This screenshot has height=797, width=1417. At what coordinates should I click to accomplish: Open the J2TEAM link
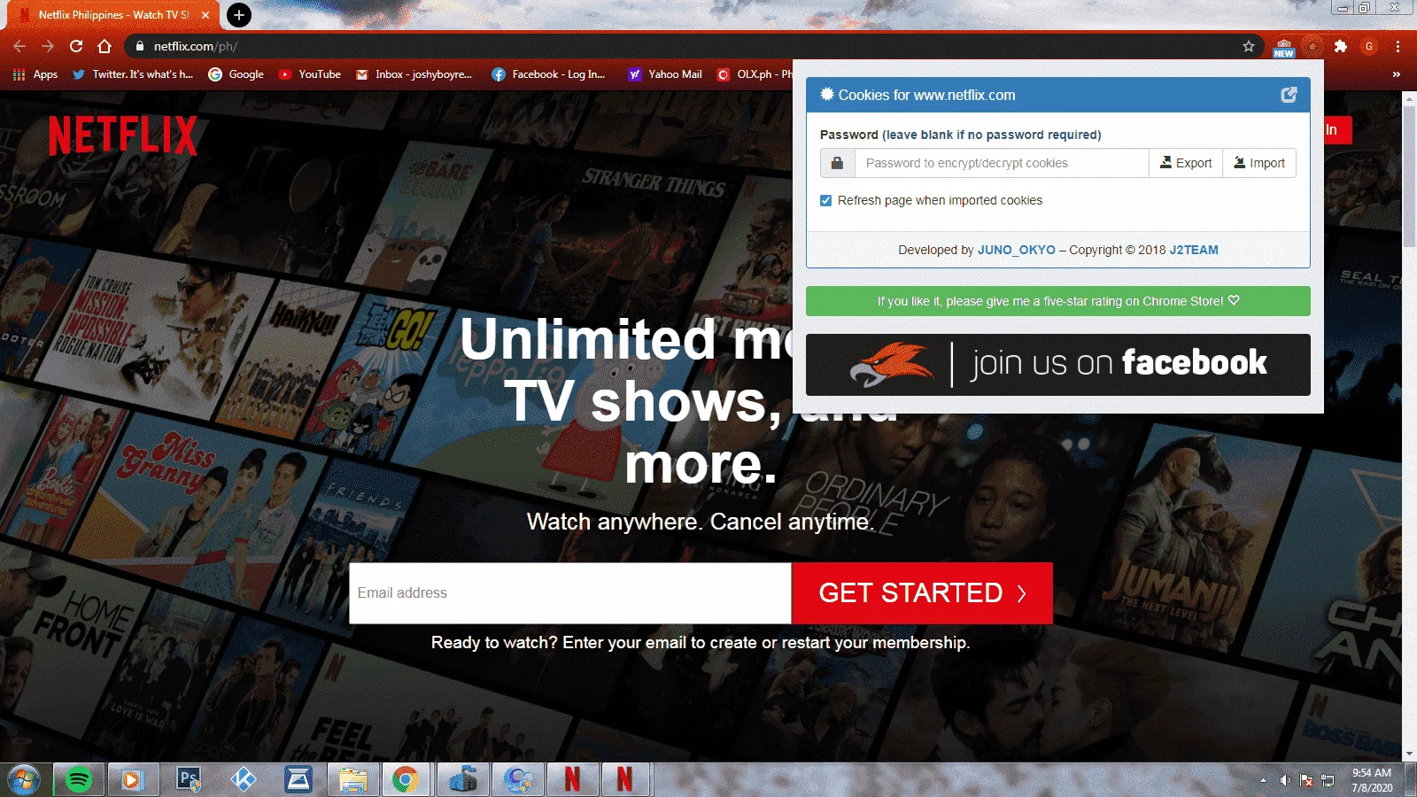(1194, 250)
